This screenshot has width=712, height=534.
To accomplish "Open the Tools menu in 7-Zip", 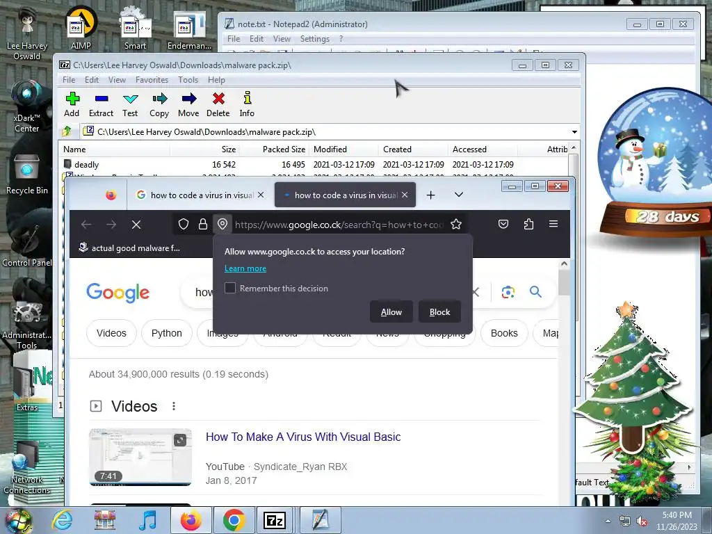I will (188, 80).
